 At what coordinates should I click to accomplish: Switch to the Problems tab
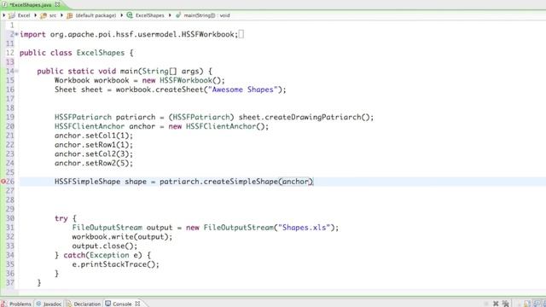[16, 304]
